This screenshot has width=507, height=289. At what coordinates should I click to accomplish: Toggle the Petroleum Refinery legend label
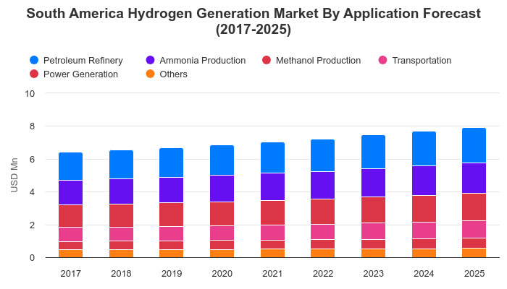(83, 61)
